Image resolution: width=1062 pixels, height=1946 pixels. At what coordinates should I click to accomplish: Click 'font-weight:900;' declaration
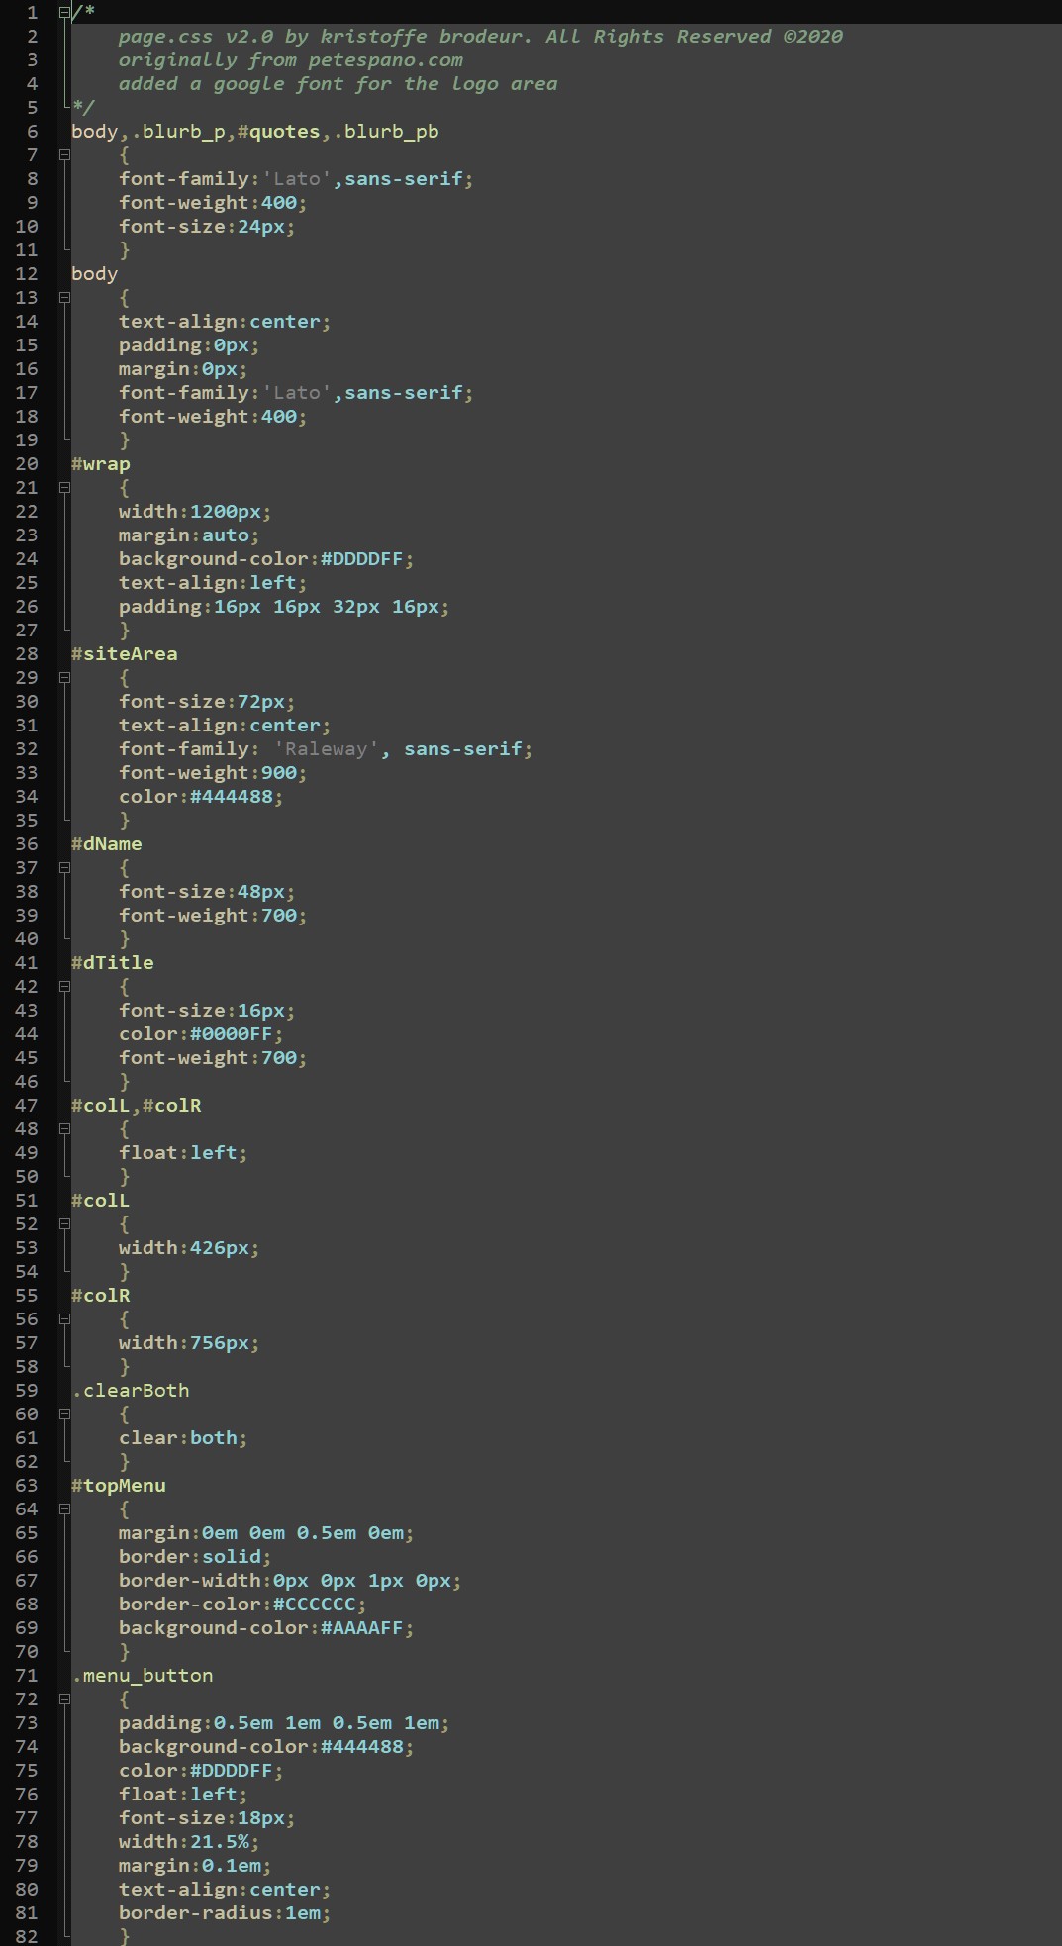click(x=213, y=773)
